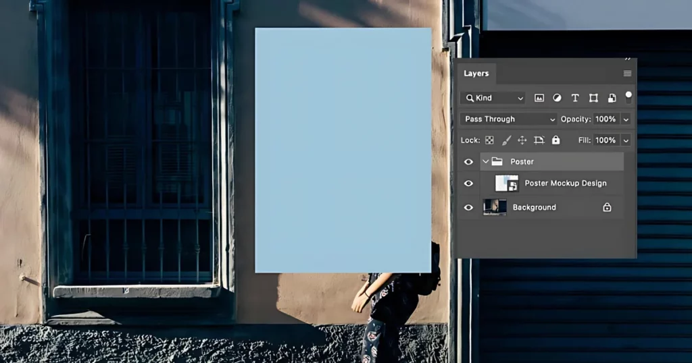Select the Poster group name

click(522, 162)
